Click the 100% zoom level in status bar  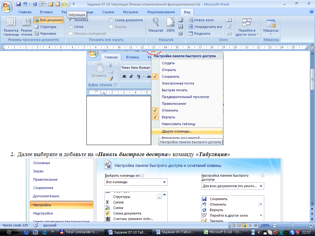click(x=265, y=225)
